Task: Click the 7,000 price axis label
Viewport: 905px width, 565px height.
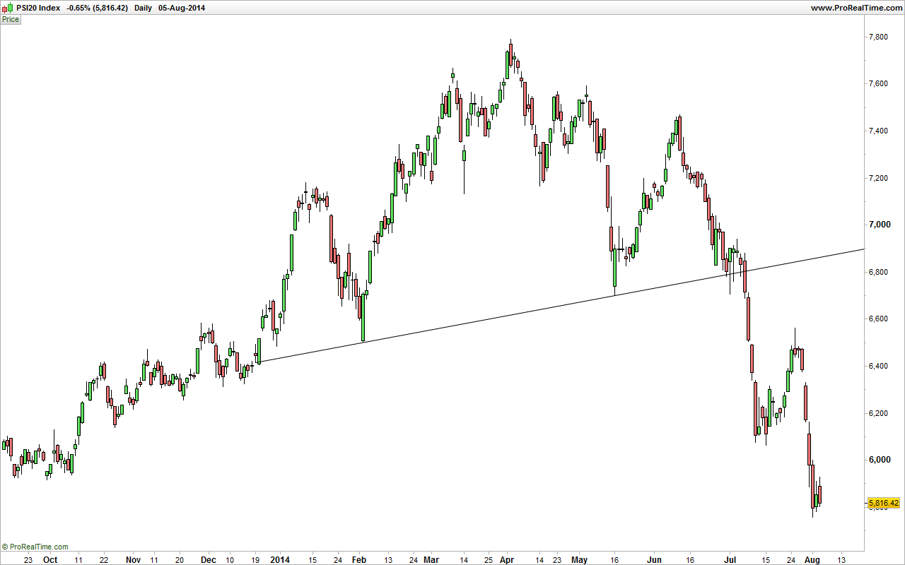Action: [x=879, y=225]
